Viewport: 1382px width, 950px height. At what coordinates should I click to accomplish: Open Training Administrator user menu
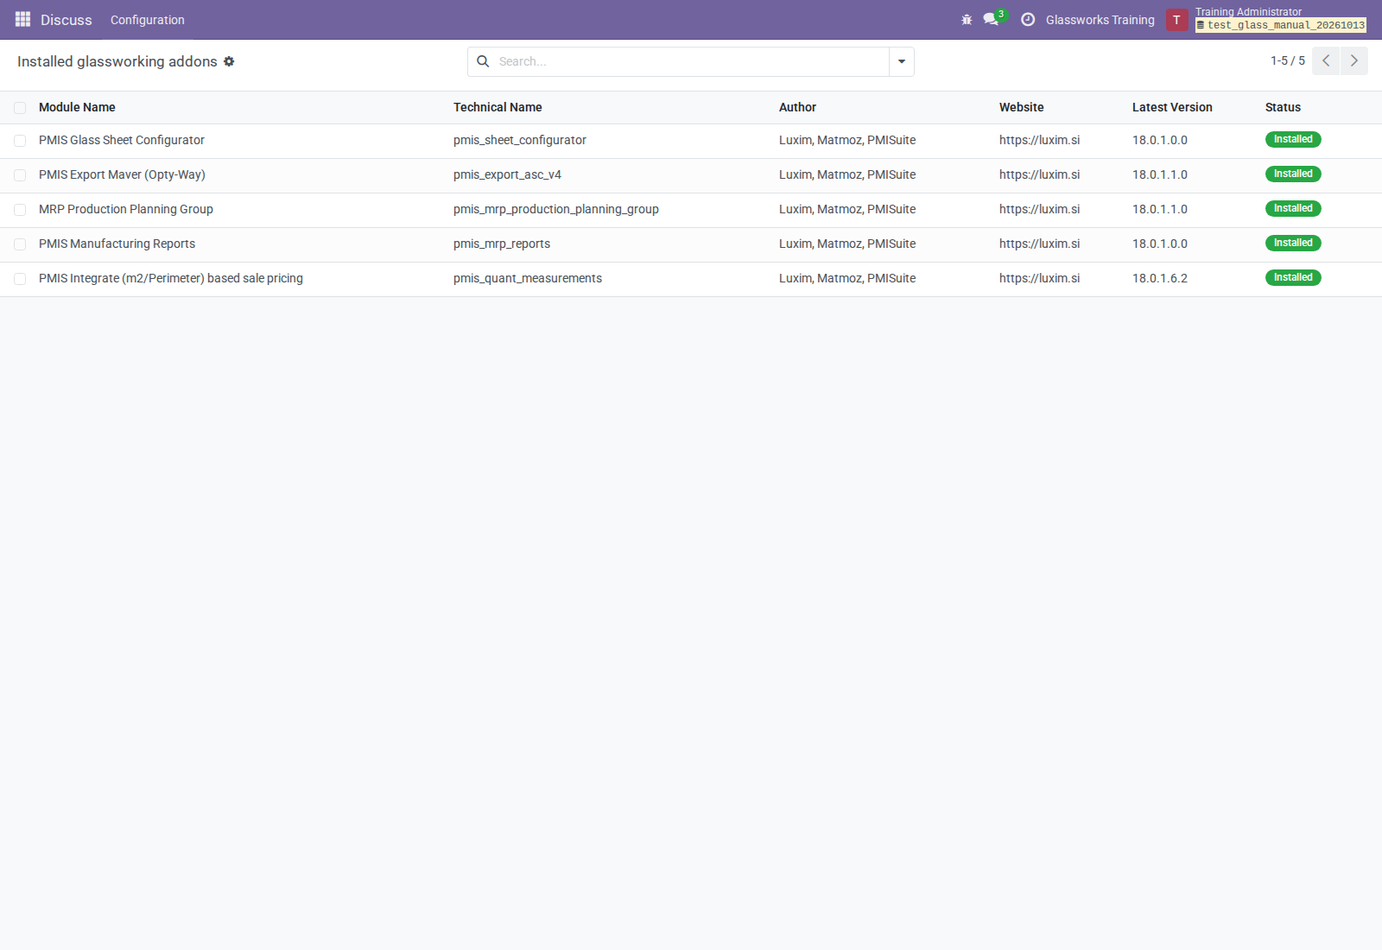[1248, 12]
